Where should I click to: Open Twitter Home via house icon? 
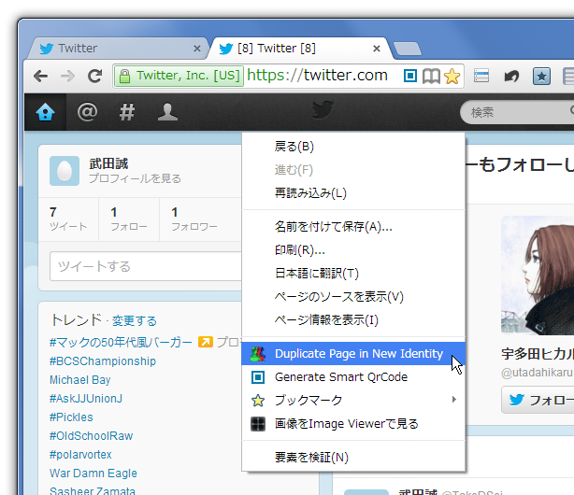click(x=46, y=112)
